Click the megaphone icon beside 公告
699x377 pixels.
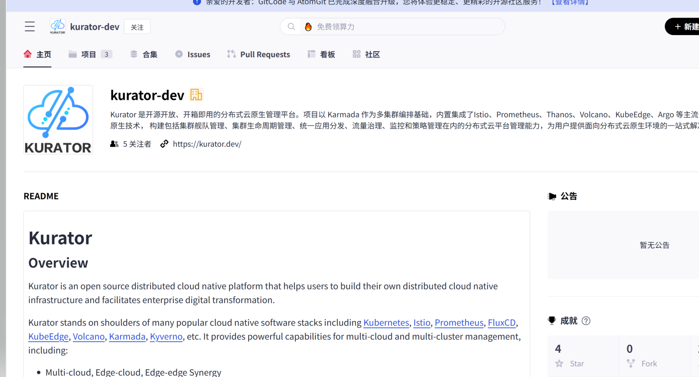pos(552,197)
